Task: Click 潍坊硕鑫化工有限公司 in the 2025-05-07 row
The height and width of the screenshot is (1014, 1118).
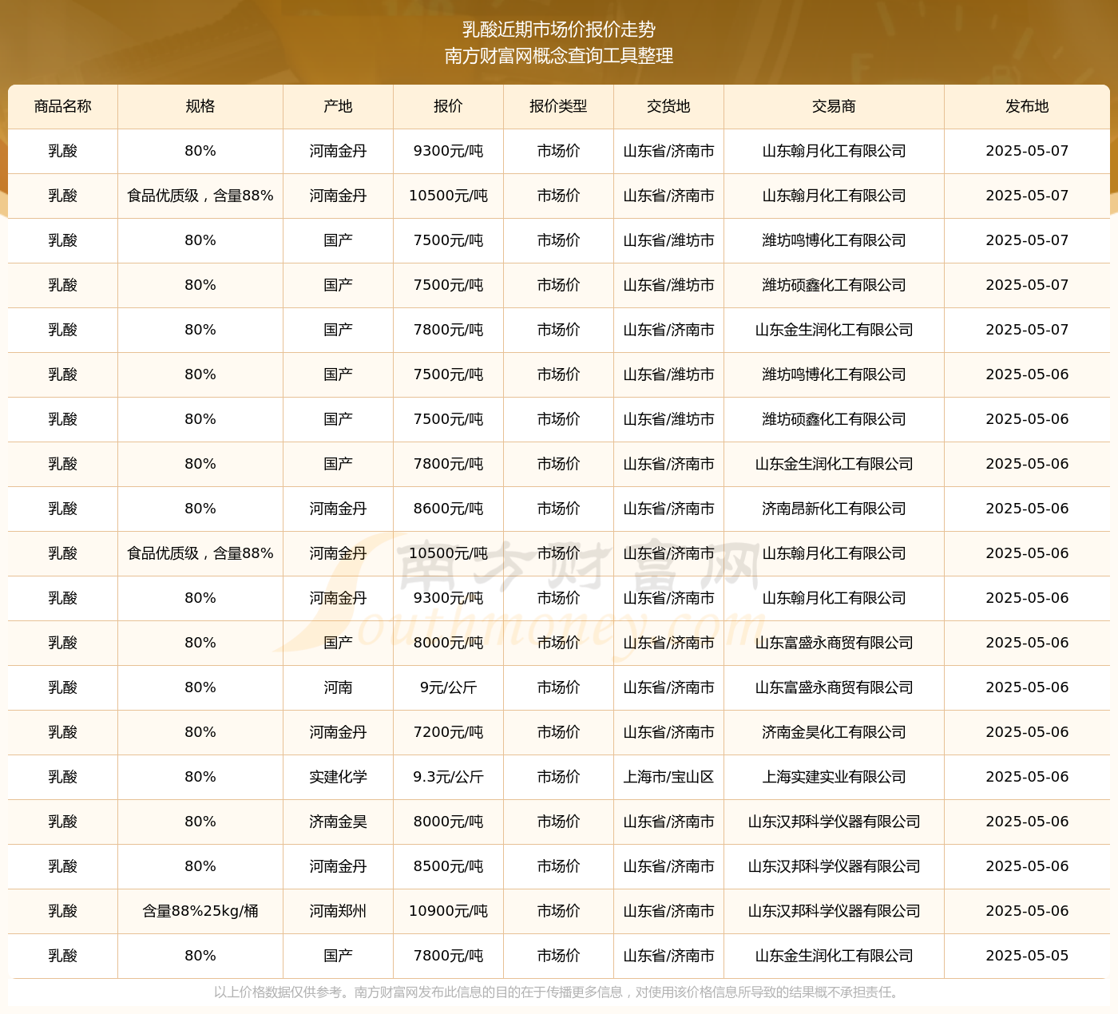Action: 834,285
